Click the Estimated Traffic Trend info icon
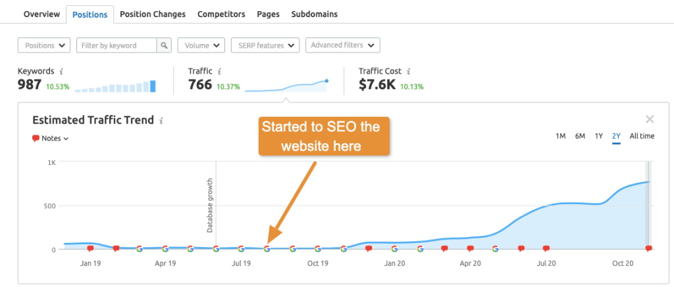 tap(161, 121)
